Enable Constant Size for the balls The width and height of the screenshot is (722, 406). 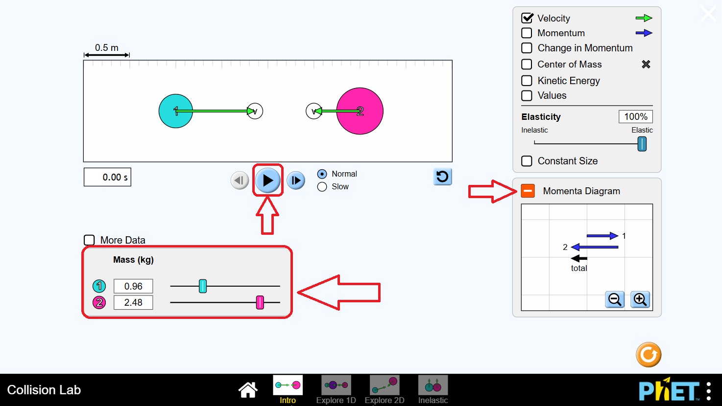[x=527, y=161]
